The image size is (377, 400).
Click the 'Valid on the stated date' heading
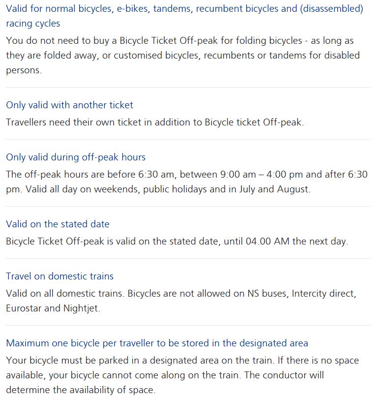pyautogui.click(x=58, y=224)
